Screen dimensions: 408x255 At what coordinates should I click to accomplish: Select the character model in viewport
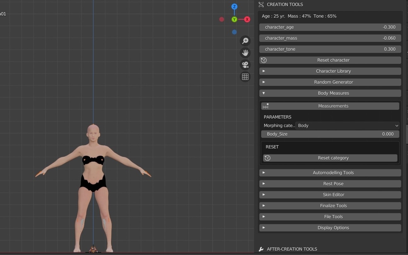pyautogui.click(x=93, y=188)
